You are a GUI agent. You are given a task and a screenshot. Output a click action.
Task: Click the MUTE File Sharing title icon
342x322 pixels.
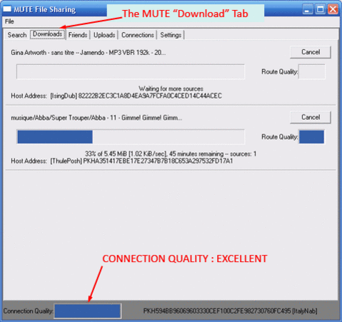7,9
